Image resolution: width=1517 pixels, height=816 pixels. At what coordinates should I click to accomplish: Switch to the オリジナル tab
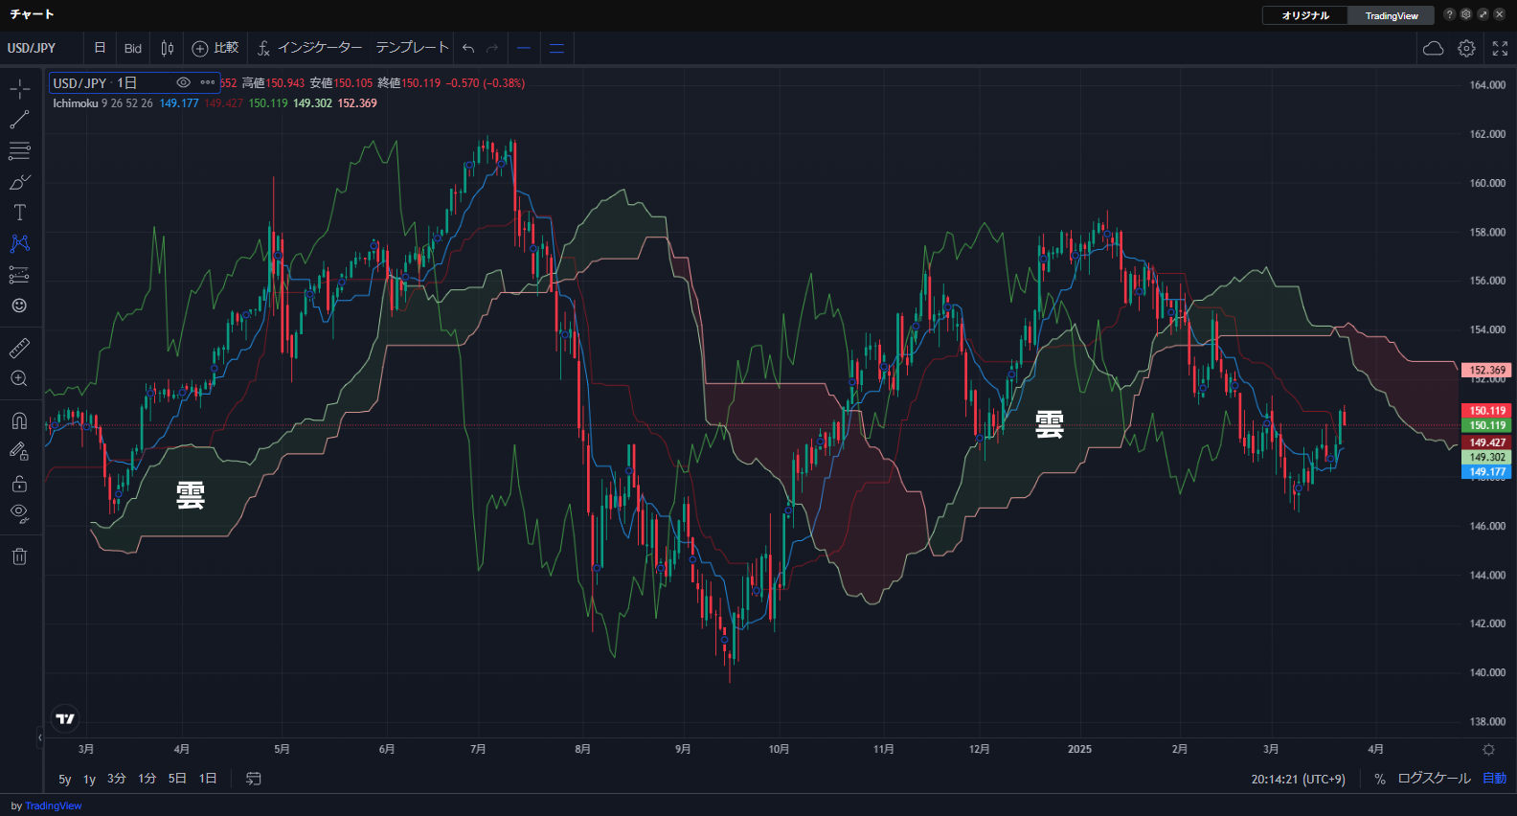pyautogui.click(x=1305, y=15)
